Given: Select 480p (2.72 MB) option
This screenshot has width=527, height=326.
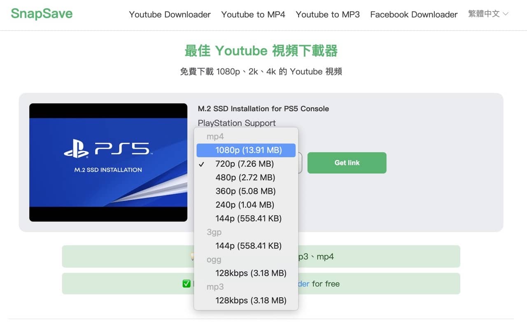Looking at the screenshot, I should 246,177.
